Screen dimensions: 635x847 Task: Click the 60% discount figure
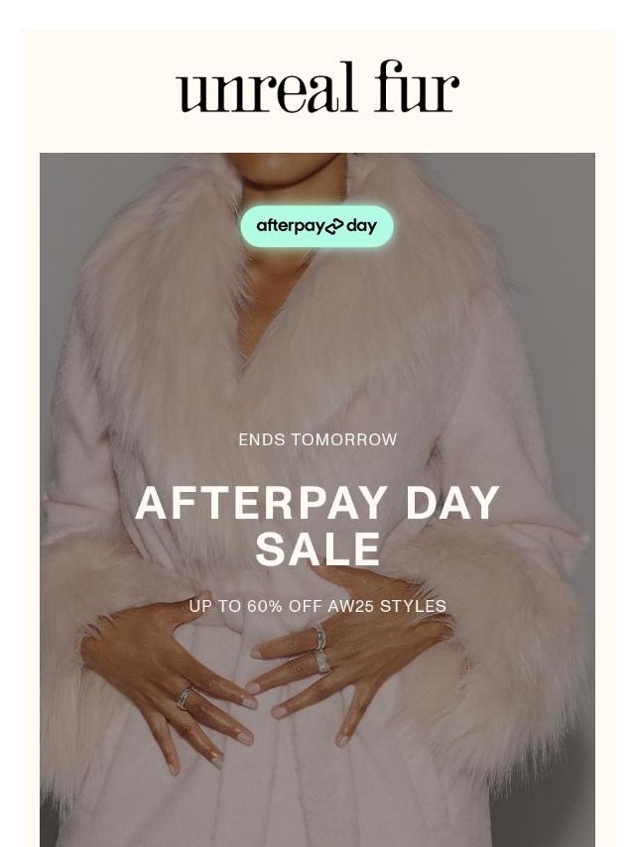coord(265,606)
